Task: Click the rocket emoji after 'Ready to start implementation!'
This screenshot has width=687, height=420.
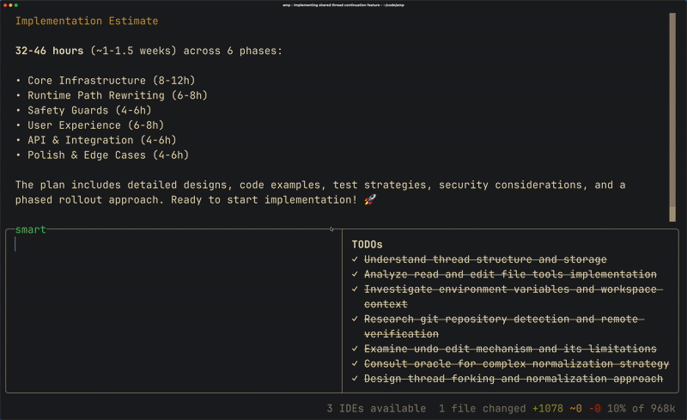Action: click(370, 200)
